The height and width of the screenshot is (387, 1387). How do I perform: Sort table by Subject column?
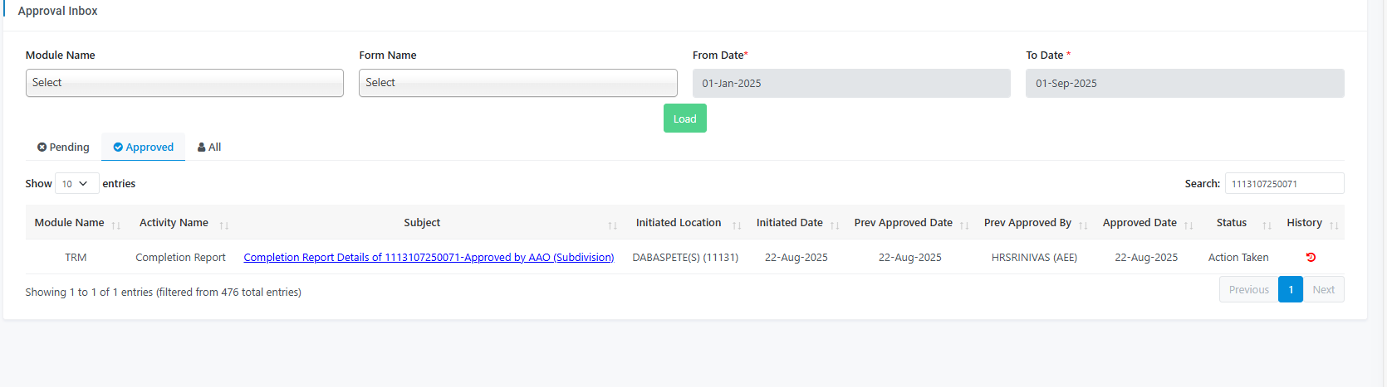coord(422,223)
